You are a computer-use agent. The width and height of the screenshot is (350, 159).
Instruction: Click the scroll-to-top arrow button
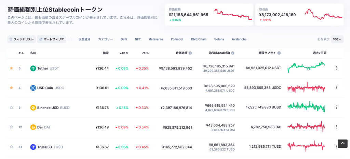click(342, 143)
